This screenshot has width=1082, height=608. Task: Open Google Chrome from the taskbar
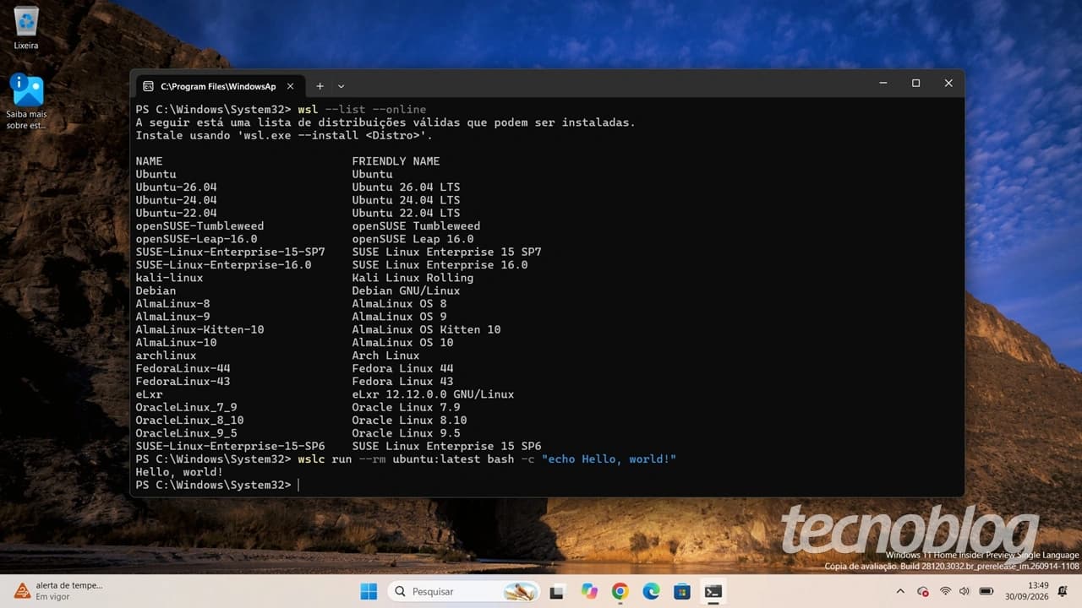pos(620,591)
